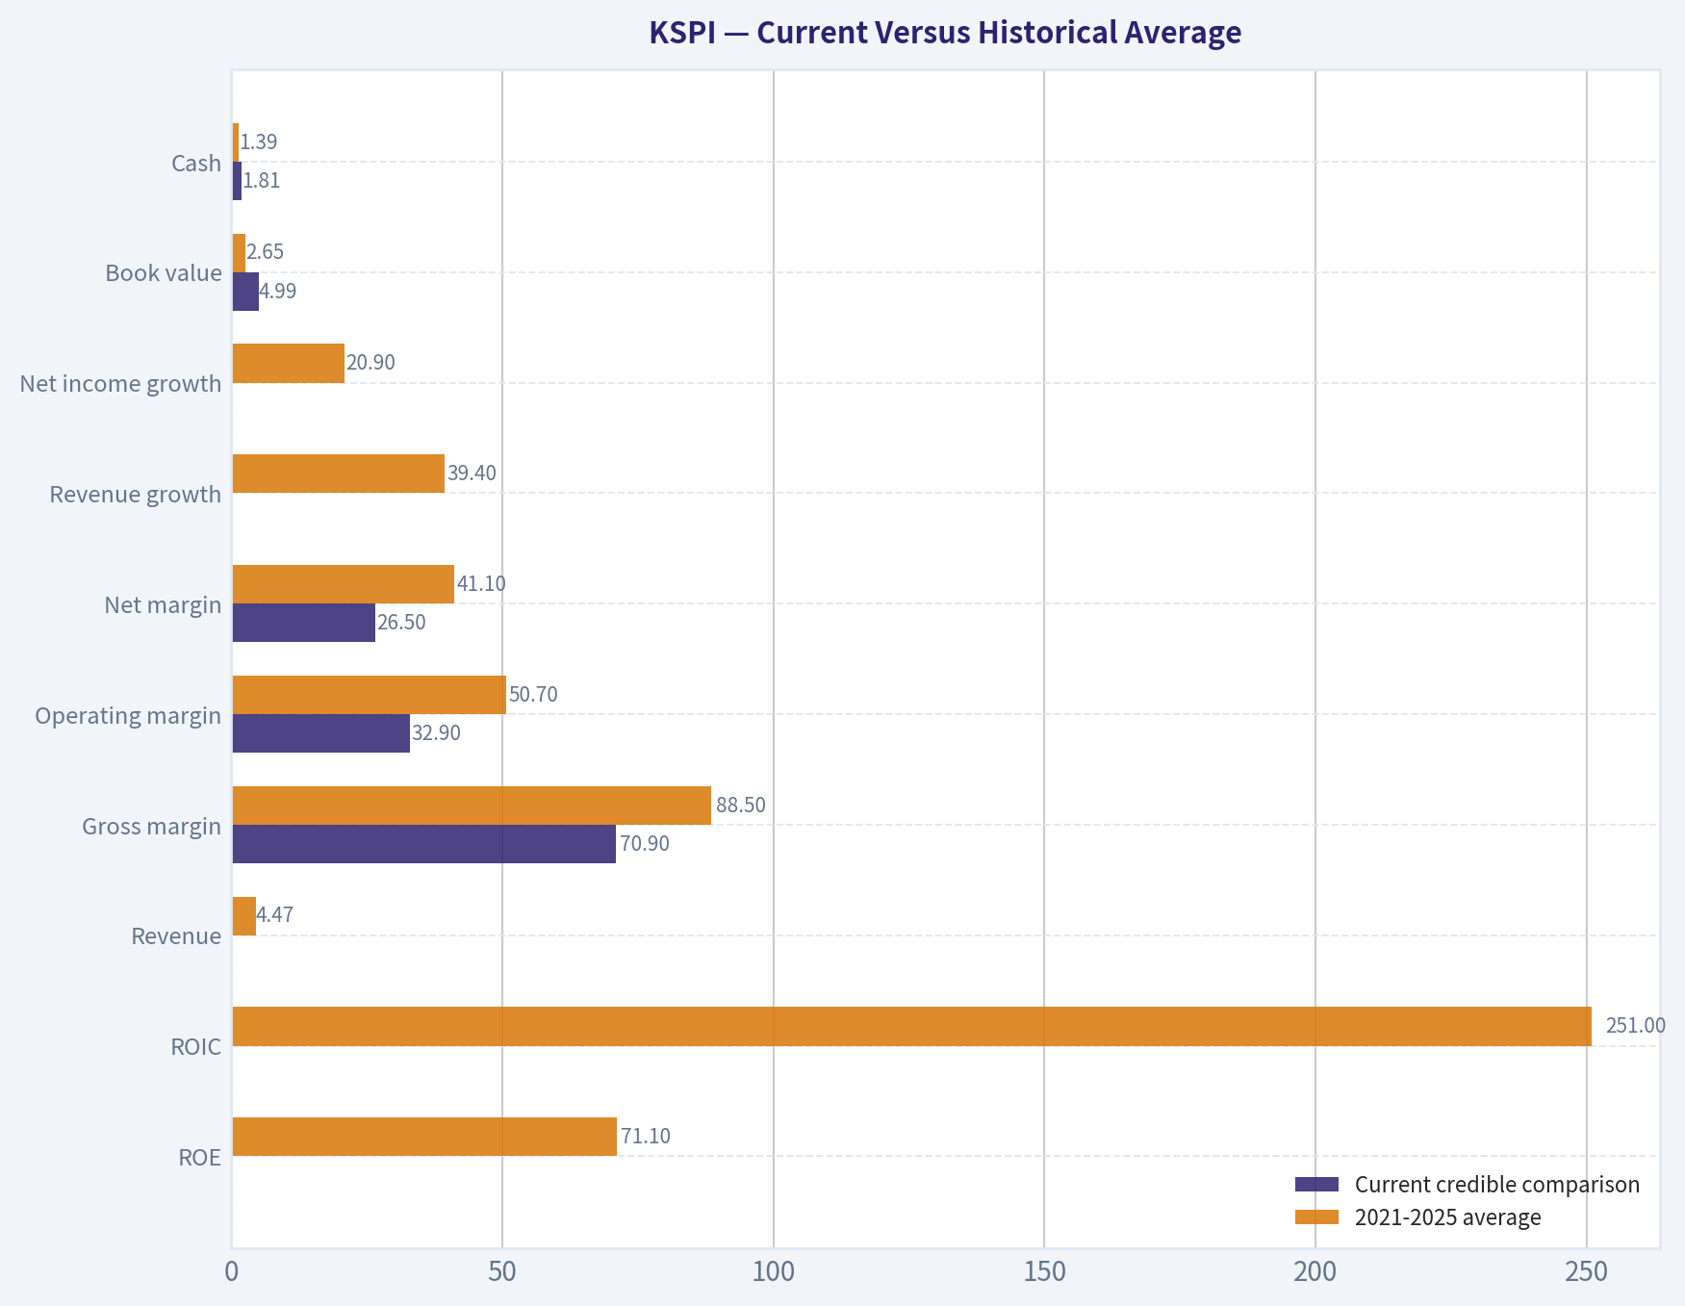Click the 'Current credible comparison' legend label
Screen dimensions: 1685x1306
tap(1497, 1185)
